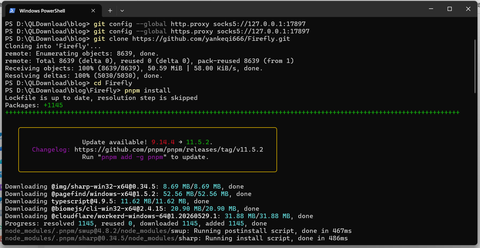This screenshot has width=480, height=248.
Task: Click the 'remote: Enumerating objects' line
Action: point(82,54)
